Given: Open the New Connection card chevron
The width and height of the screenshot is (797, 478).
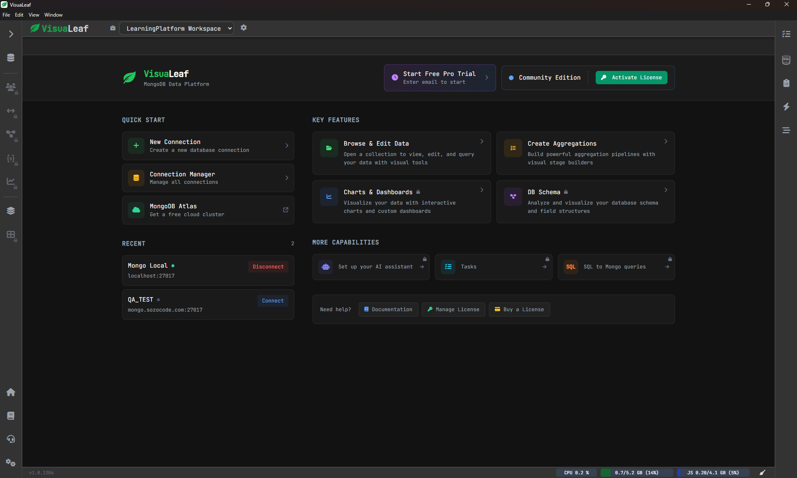Looking at the screenshot, I should 287,146.
